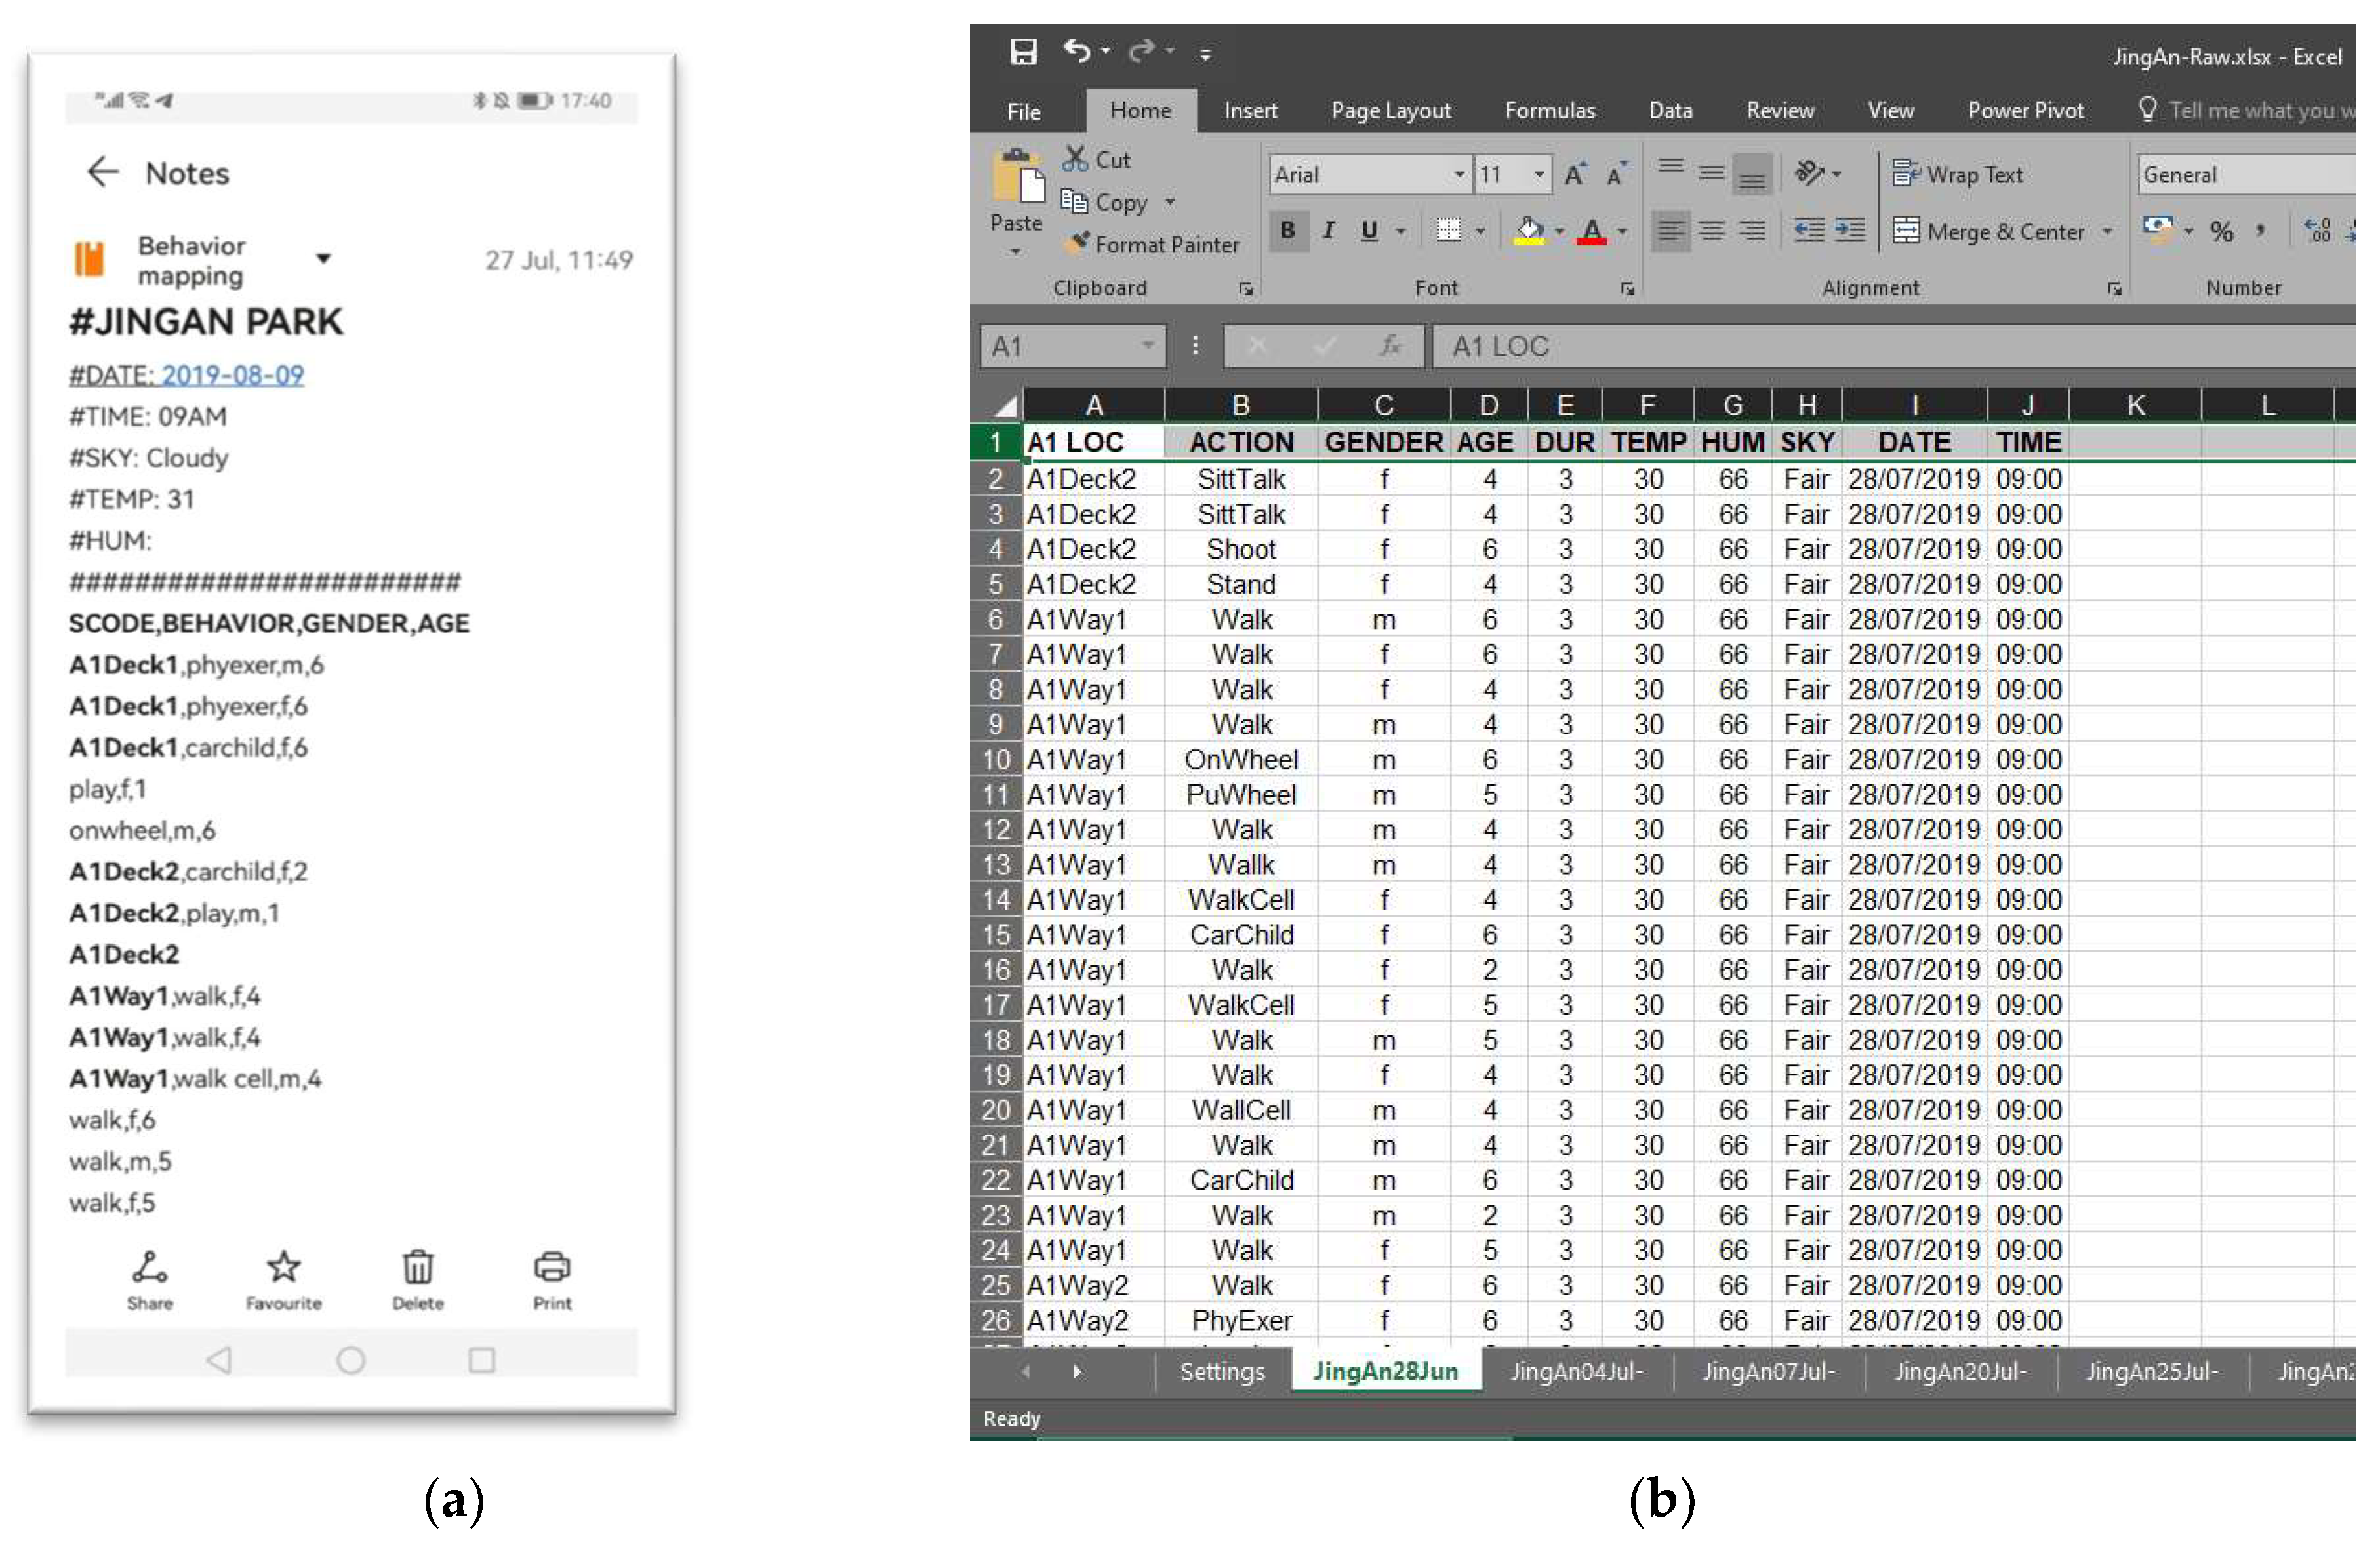2380x1547 pixels.
Task: Open the 2019-08-09 date link
Action: (232, 375)
